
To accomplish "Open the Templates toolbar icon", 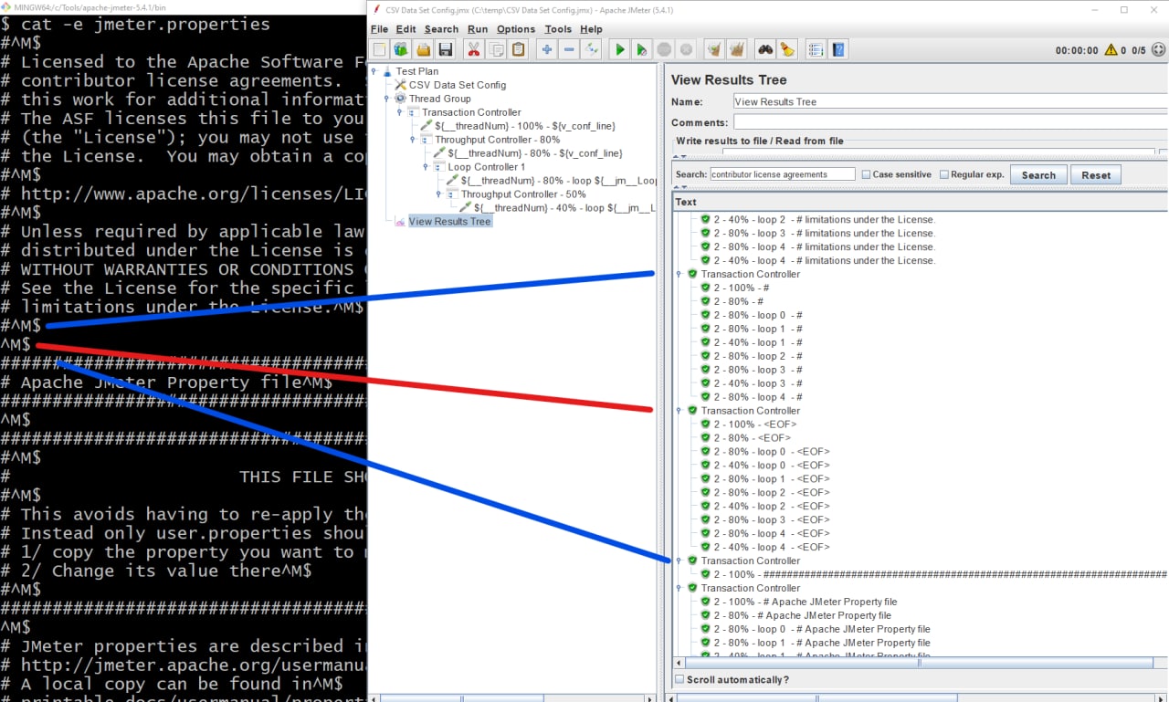I will [401, 49].
